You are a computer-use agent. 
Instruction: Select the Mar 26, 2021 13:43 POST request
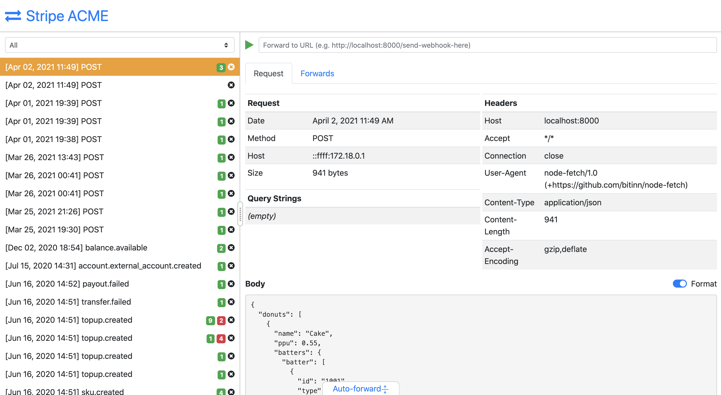(120, 157)
